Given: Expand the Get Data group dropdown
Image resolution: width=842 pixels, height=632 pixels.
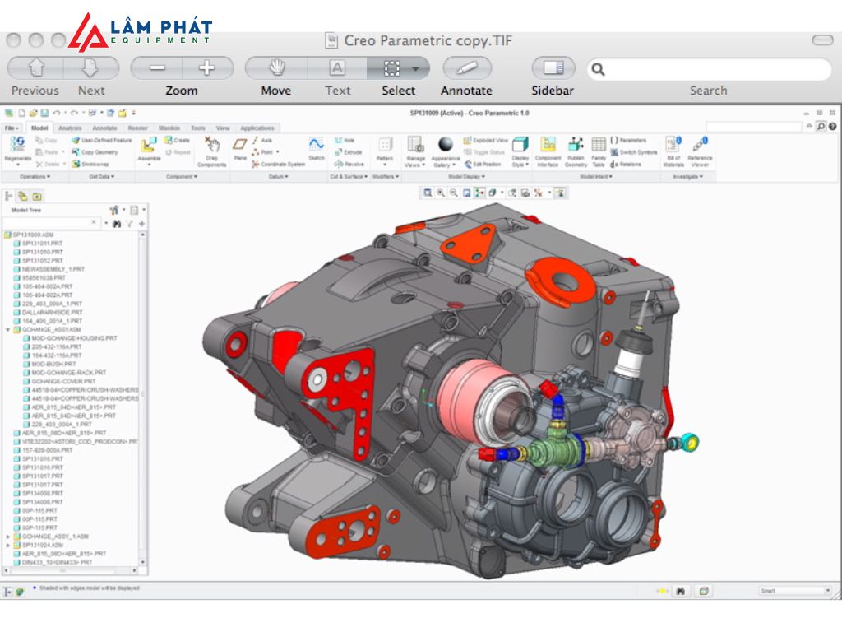Looking at the screenshot, I should [x=101, y=177].
